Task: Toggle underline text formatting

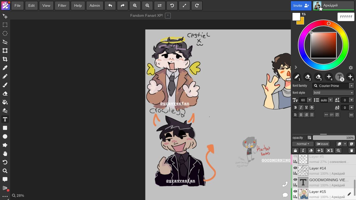Action: (x=306, y=108)
